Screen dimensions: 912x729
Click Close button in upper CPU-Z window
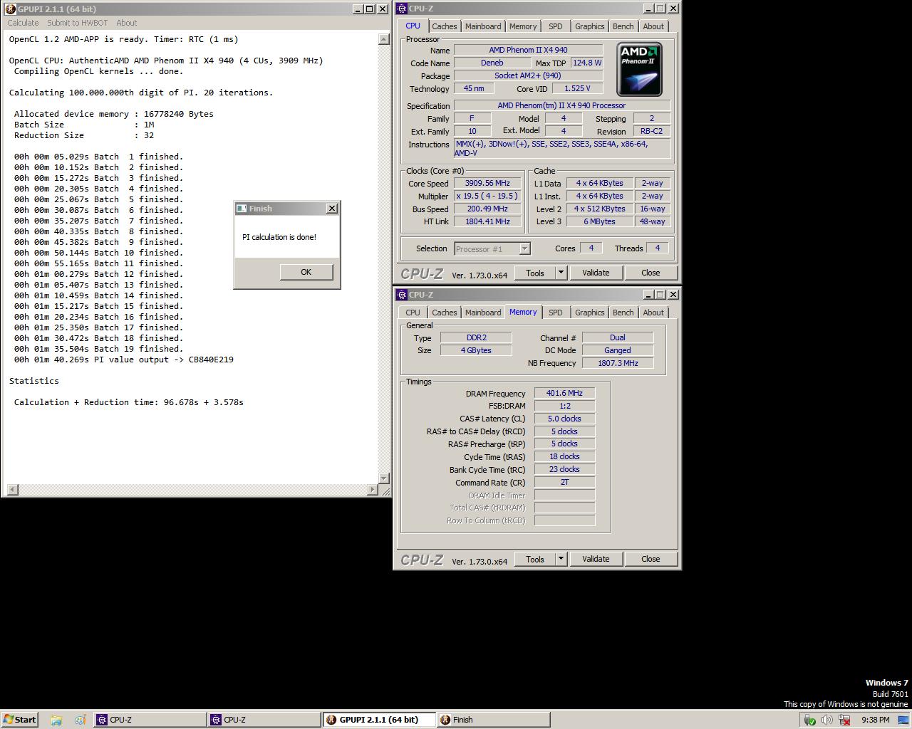(x=651, y=273)
